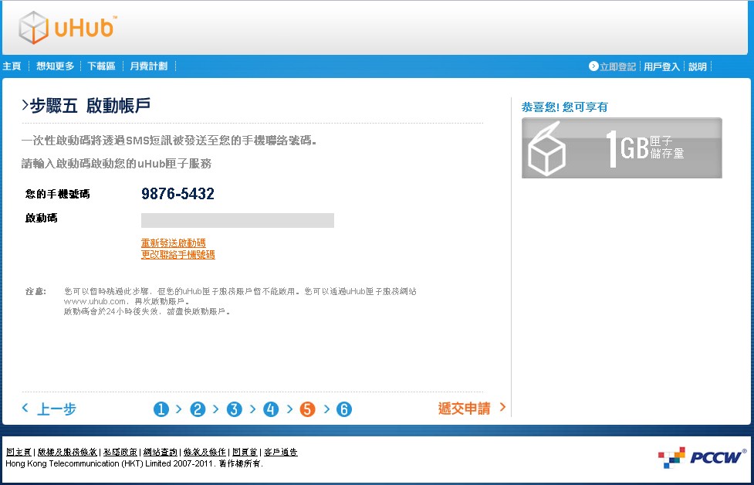The width and height of the screenshot is (754, 485).
Task: Click the round arrow icon before 立即登記
Action: (x=593, y=66)
